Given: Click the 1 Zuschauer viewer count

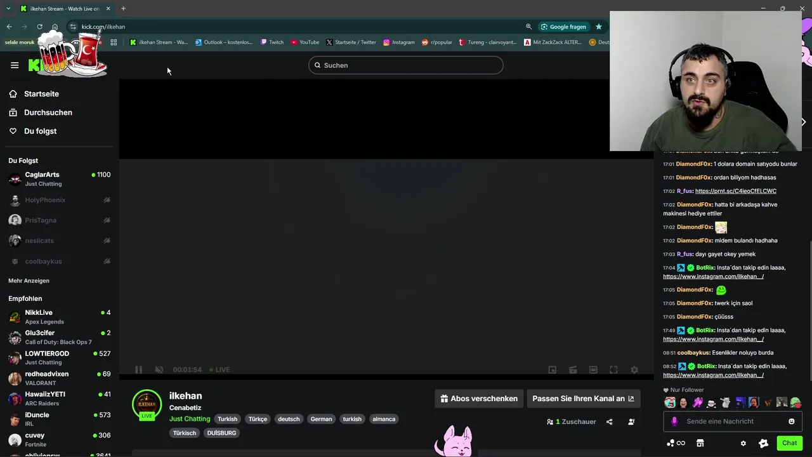Looking at the screenshot, I should click(x=571, y=421).
